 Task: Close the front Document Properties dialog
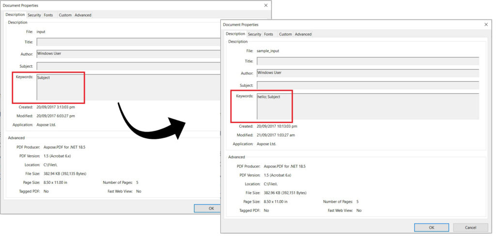486,24
